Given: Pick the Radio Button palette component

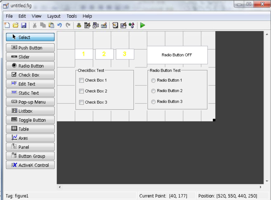Looking at the screenshot, I should [30, 66].
